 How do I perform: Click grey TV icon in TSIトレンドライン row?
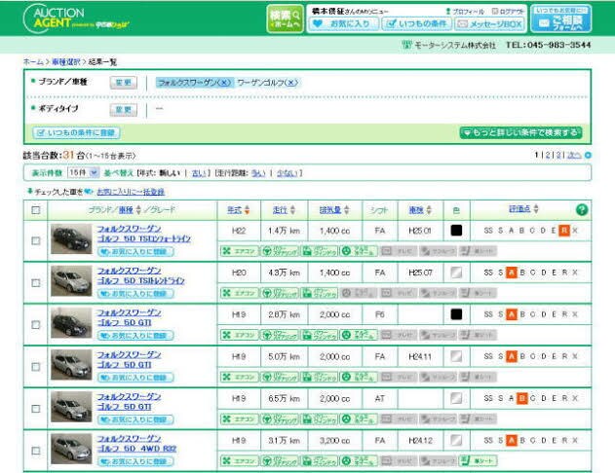(398, 293)
